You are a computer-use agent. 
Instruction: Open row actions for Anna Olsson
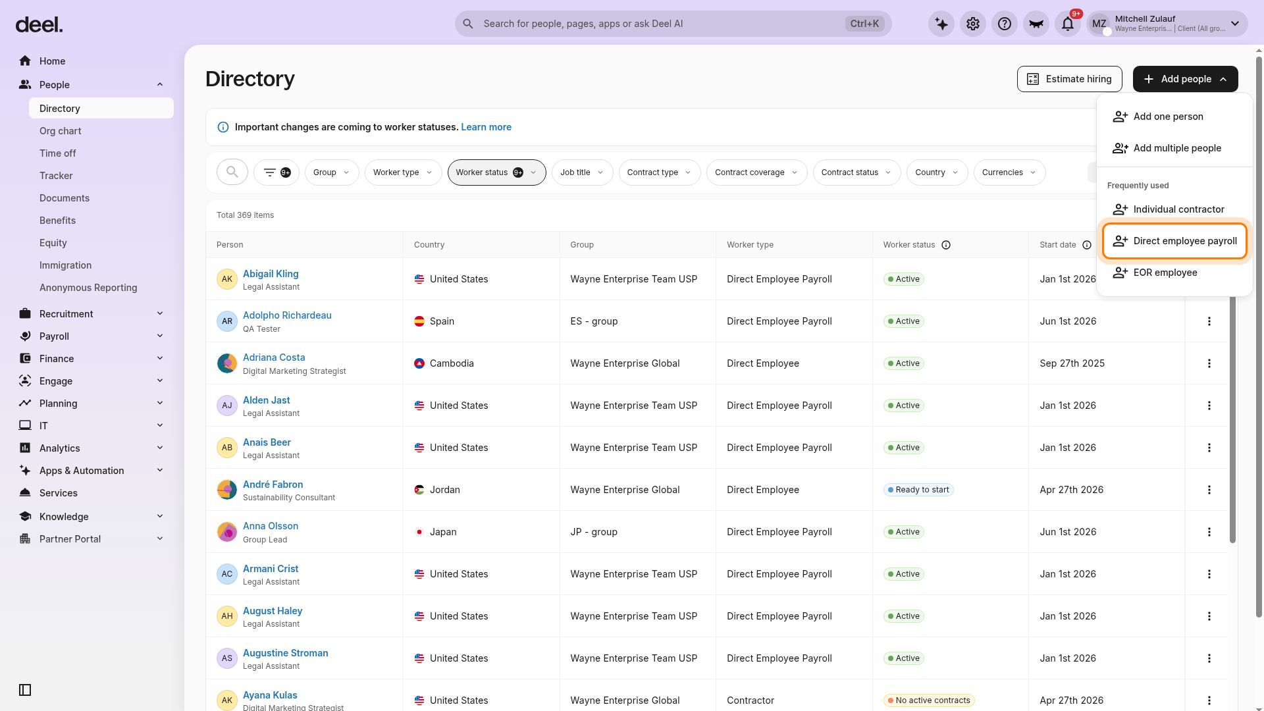click(x=1209, y=532)
